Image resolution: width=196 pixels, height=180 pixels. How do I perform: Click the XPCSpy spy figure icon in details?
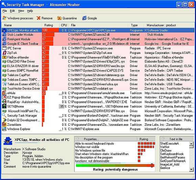(x=8, y=141)
